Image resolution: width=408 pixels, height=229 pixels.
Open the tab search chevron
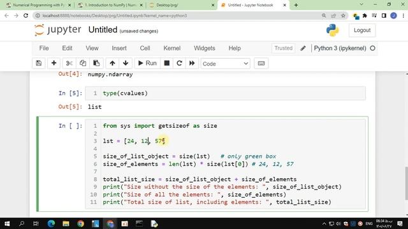[x=361, y=4]
